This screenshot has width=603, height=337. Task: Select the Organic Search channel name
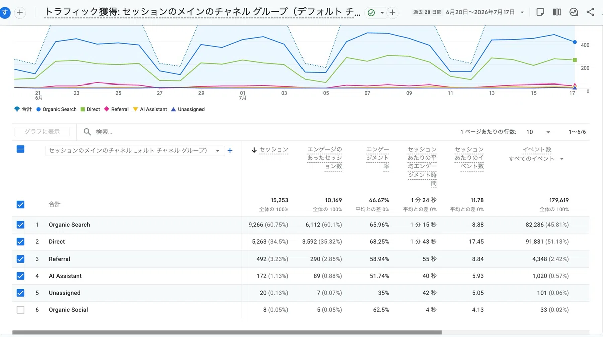coord(69,225)
